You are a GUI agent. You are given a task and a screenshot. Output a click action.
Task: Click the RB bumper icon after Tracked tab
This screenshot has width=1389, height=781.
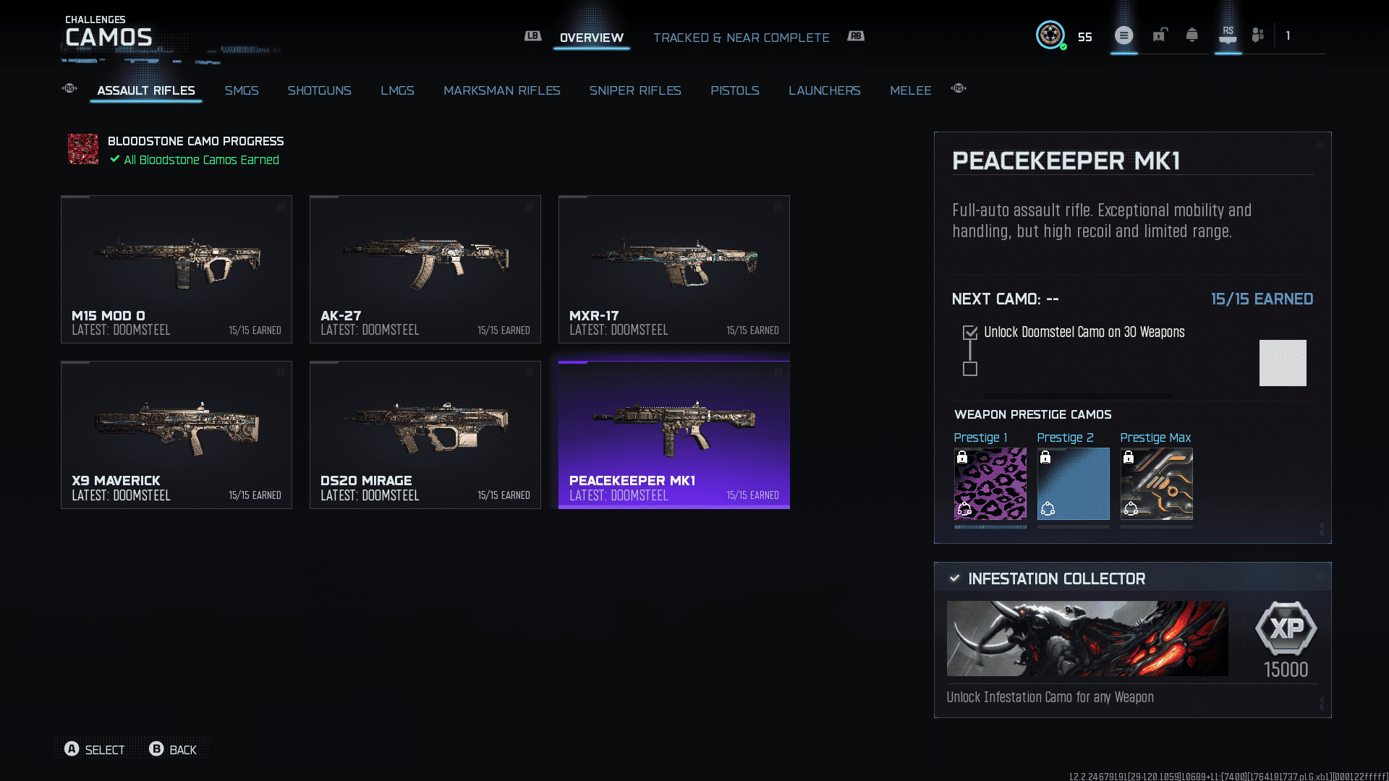pos(856,35)
